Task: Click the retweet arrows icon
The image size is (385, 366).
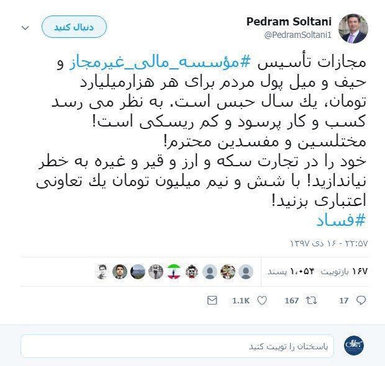Action: click(x=311, y=300)
